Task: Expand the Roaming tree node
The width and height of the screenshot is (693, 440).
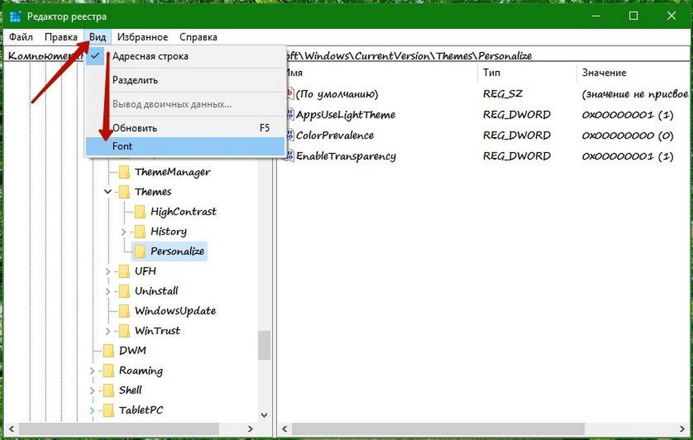Action: point(92,371)
